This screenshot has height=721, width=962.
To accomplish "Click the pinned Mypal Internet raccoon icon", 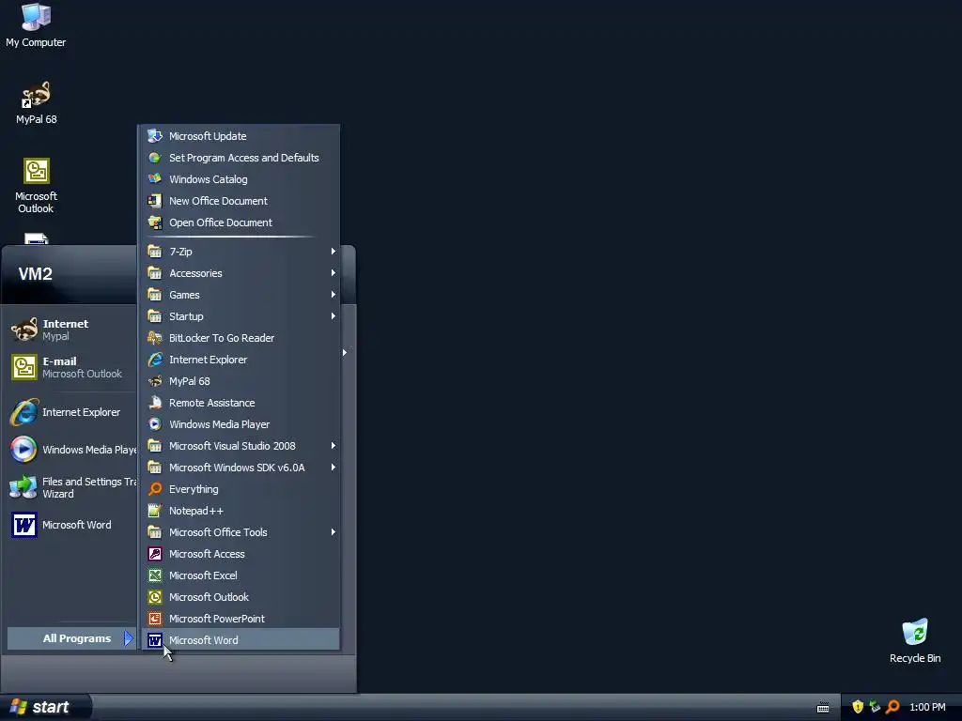I will 23,330.
